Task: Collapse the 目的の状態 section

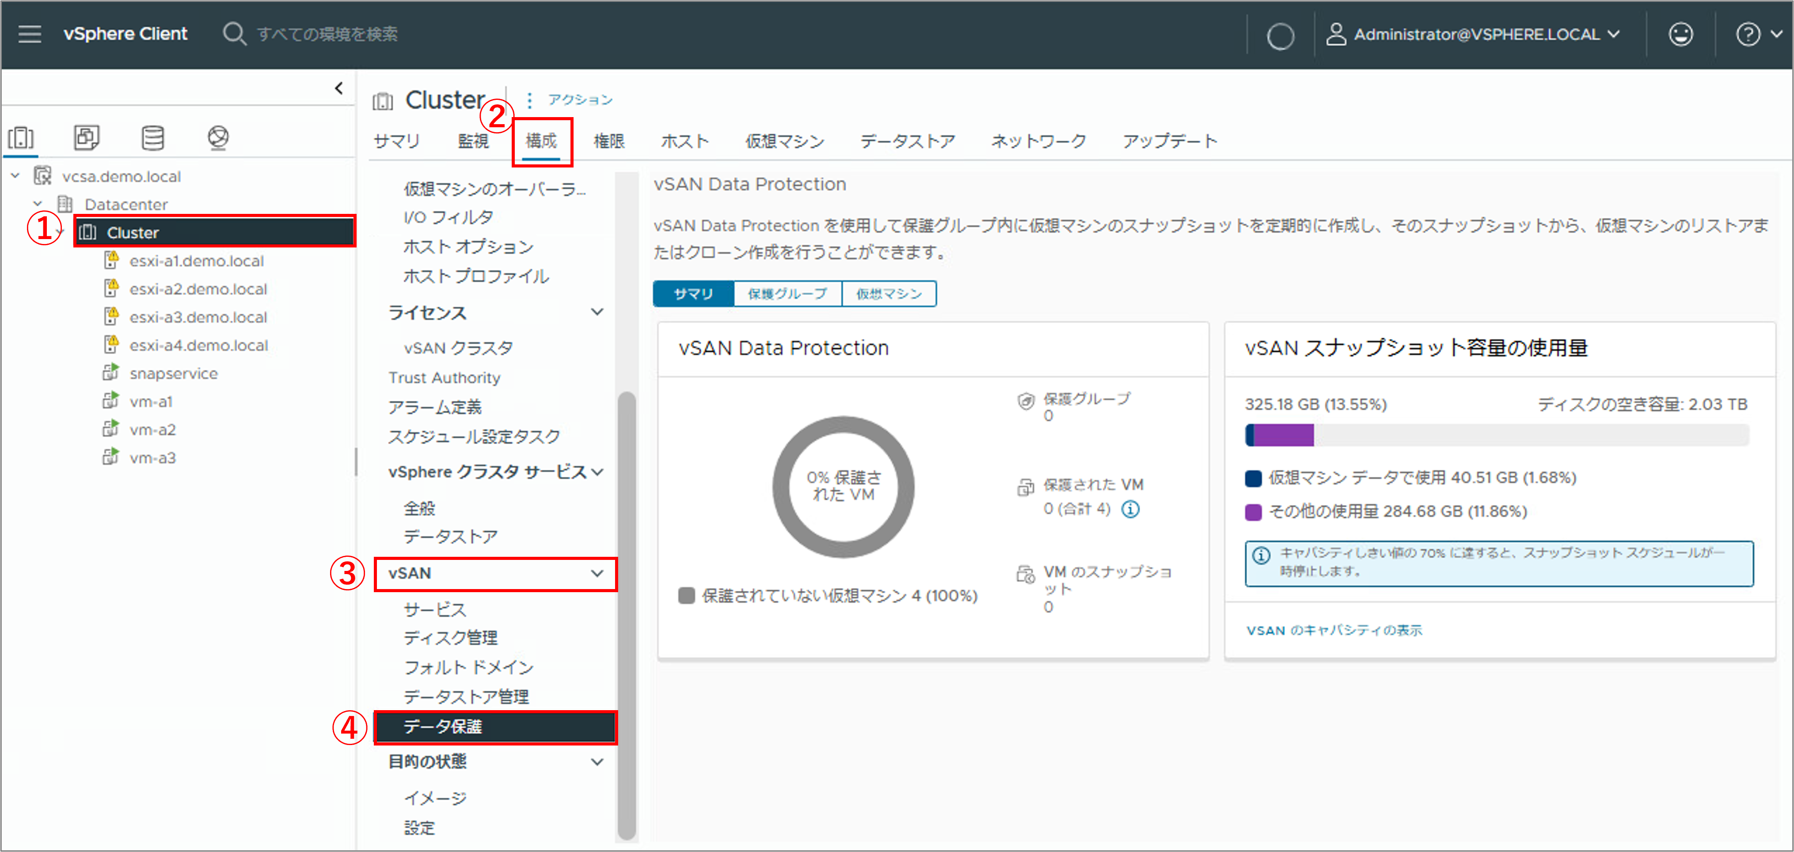Action: (x=597, y=761)
